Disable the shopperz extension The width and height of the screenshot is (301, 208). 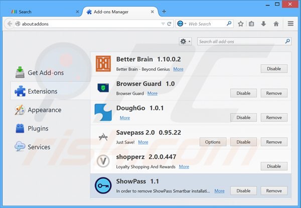[274, 166]
